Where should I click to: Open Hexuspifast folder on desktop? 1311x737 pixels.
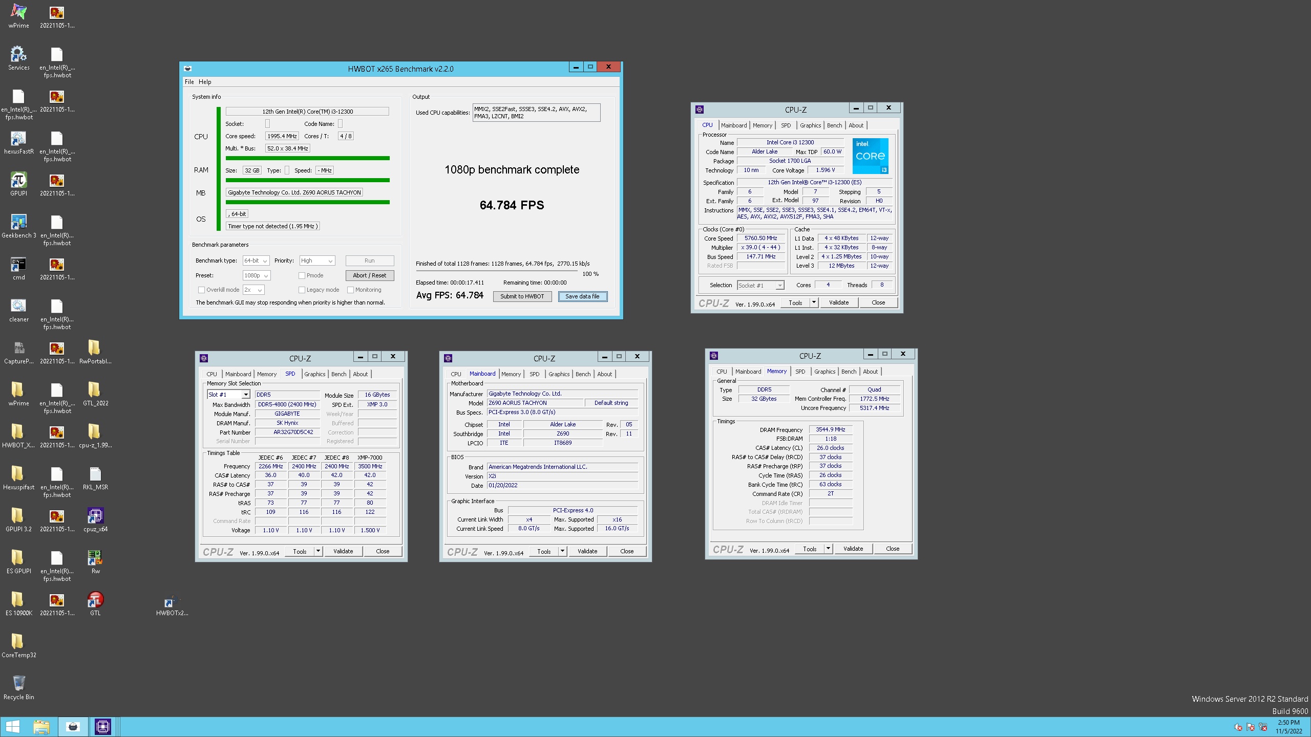tap(18, 478)
